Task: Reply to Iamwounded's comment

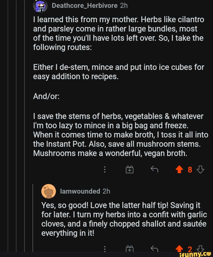Action: (155, 249)
